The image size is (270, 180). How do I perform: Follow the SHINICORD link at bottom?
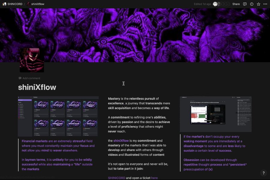tap(117, 178)
